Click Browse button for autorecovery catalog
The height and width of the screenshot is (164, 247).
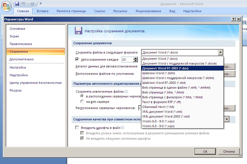[x=229, y=67]
